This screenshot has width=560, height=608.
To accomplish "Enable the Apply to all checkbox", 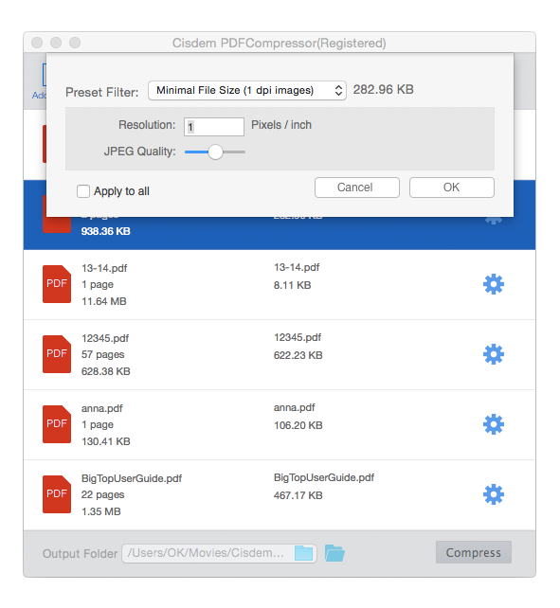I will click(x=83, y=191).
